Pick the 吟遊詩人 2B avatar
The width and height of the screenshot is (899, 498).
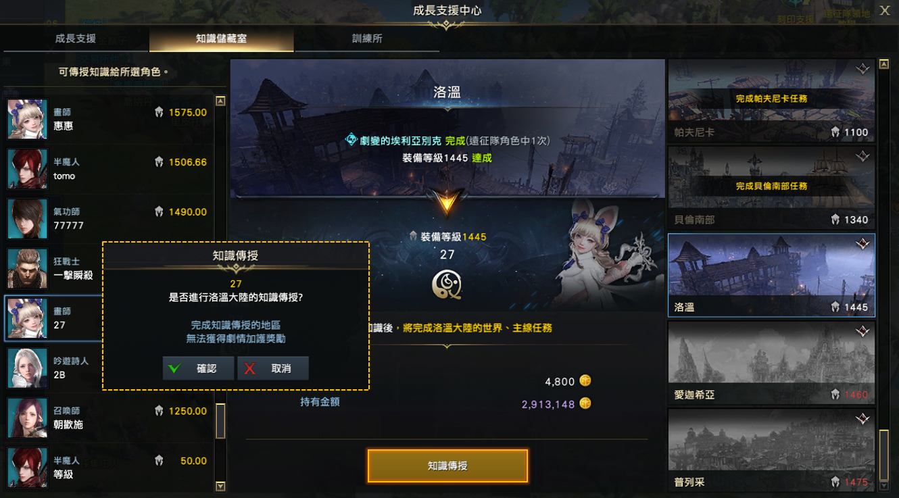[x=28, y=368]
